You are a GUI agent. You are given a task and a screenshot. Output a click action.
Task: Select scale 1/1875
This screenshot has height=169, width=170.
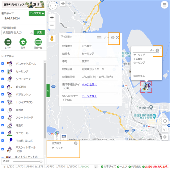[x=39, y=167]
